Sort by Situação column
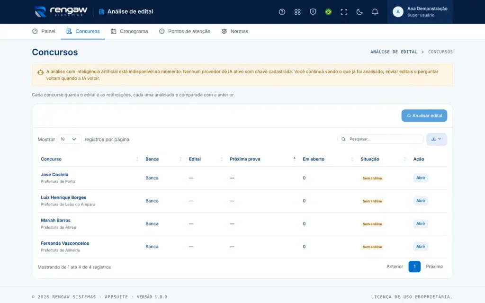This screenshot has height=303, width=485. (x=383, y=159)
